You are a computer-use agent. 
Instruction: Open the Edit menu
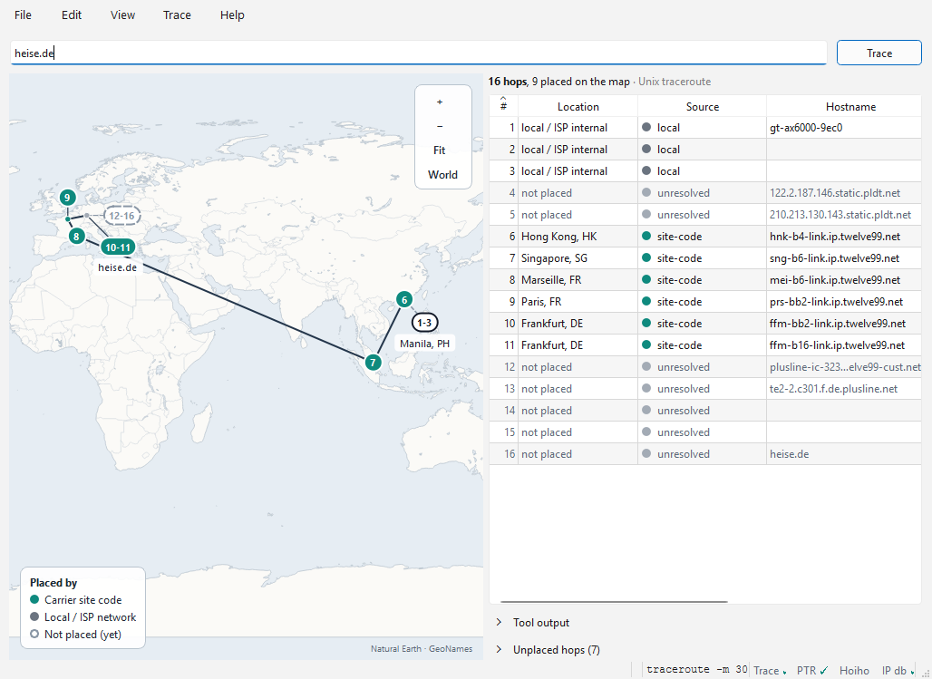72,15
